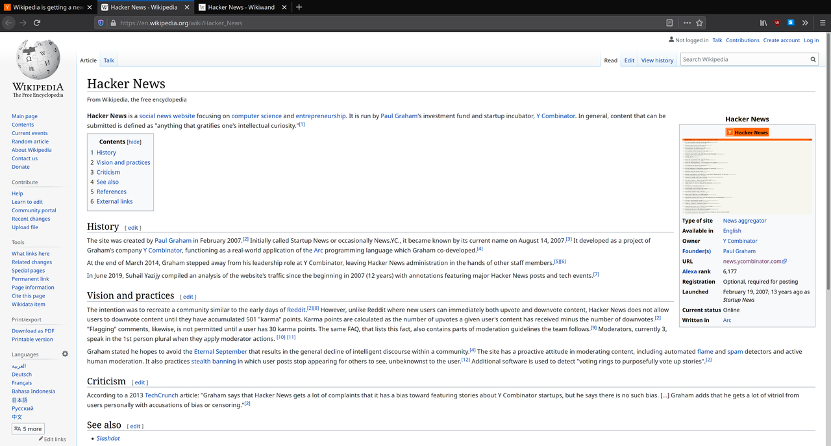Reload the page with the refresh icon

tap(37, 23)
